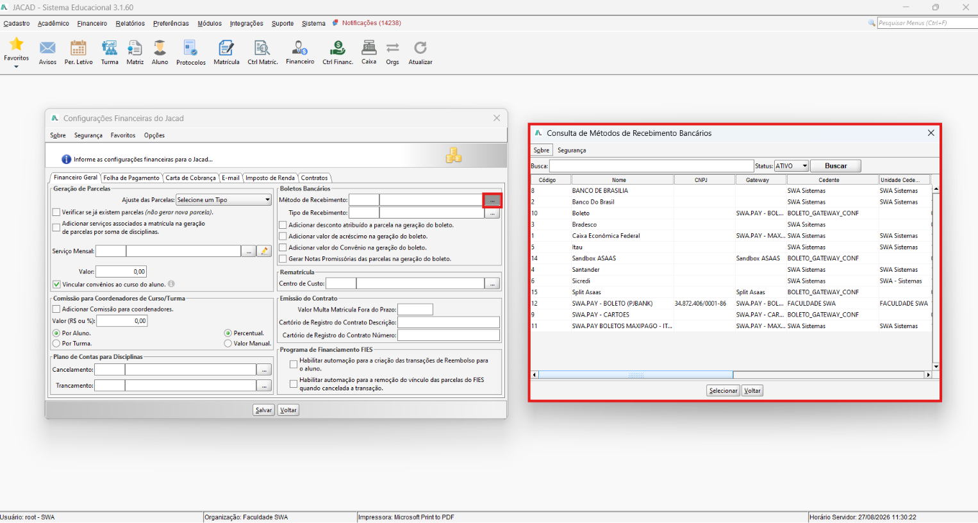Enable Gerar Notas Promissórias checkbox
The image size is (978, 523).
[283, 259]
